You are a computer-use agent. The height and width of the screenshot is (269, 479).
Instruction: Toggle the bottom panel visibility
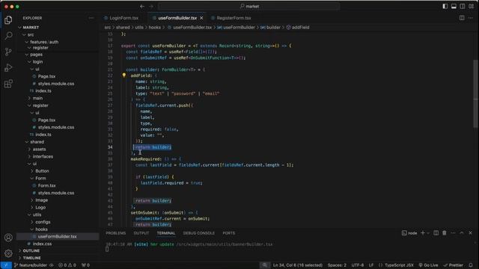point(454,6)
